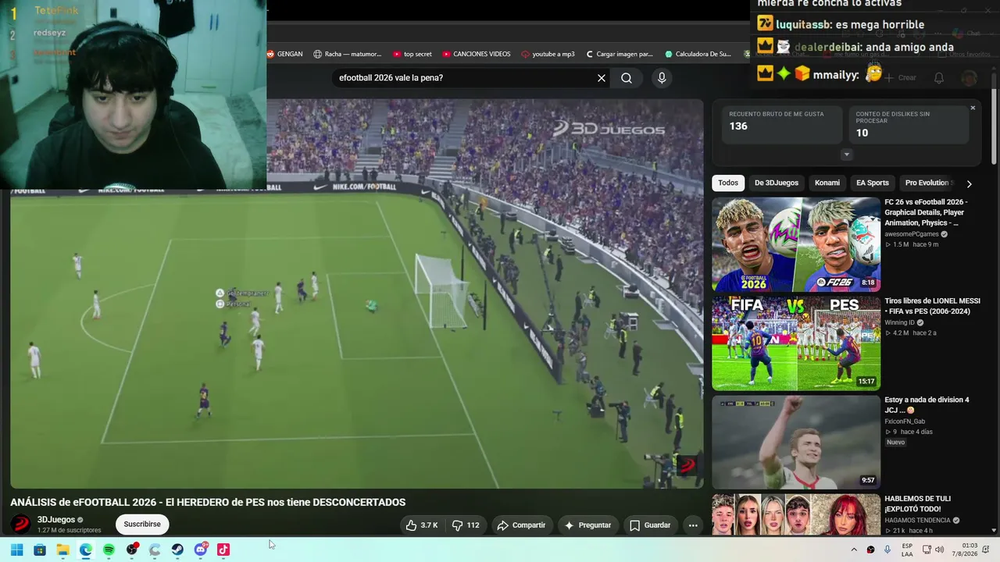Open the CANCIONES VIDEOS bookmark

pyautogui.click(x=477, y=54)
